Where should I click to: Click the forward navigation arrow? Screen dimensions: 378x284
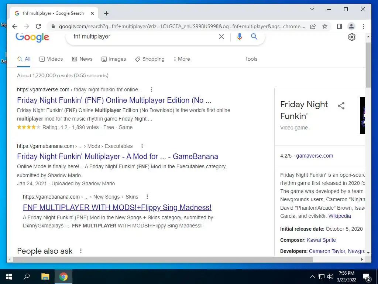coord(27,26)
